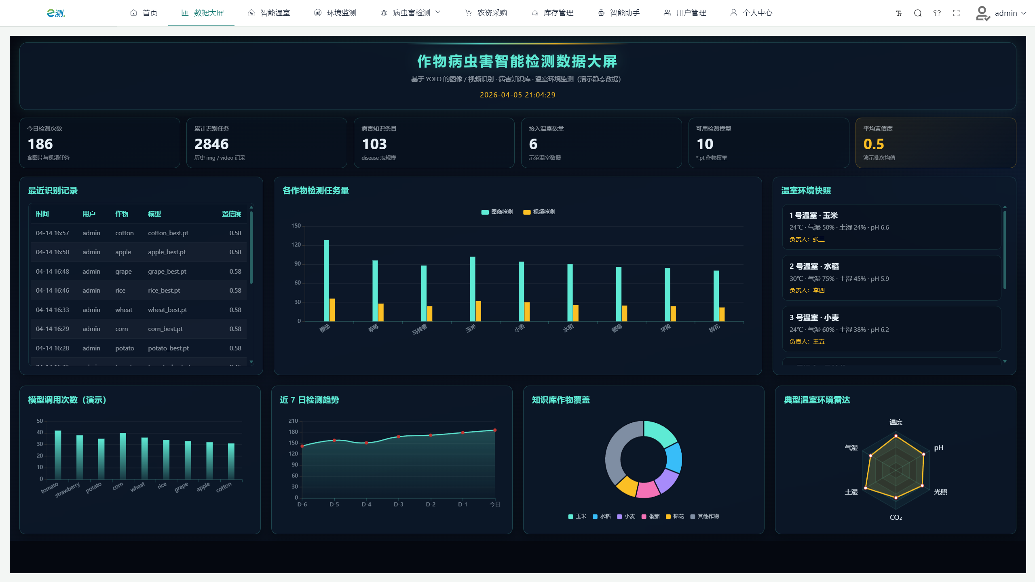Open 用户管理 menu item

(684, 13)
